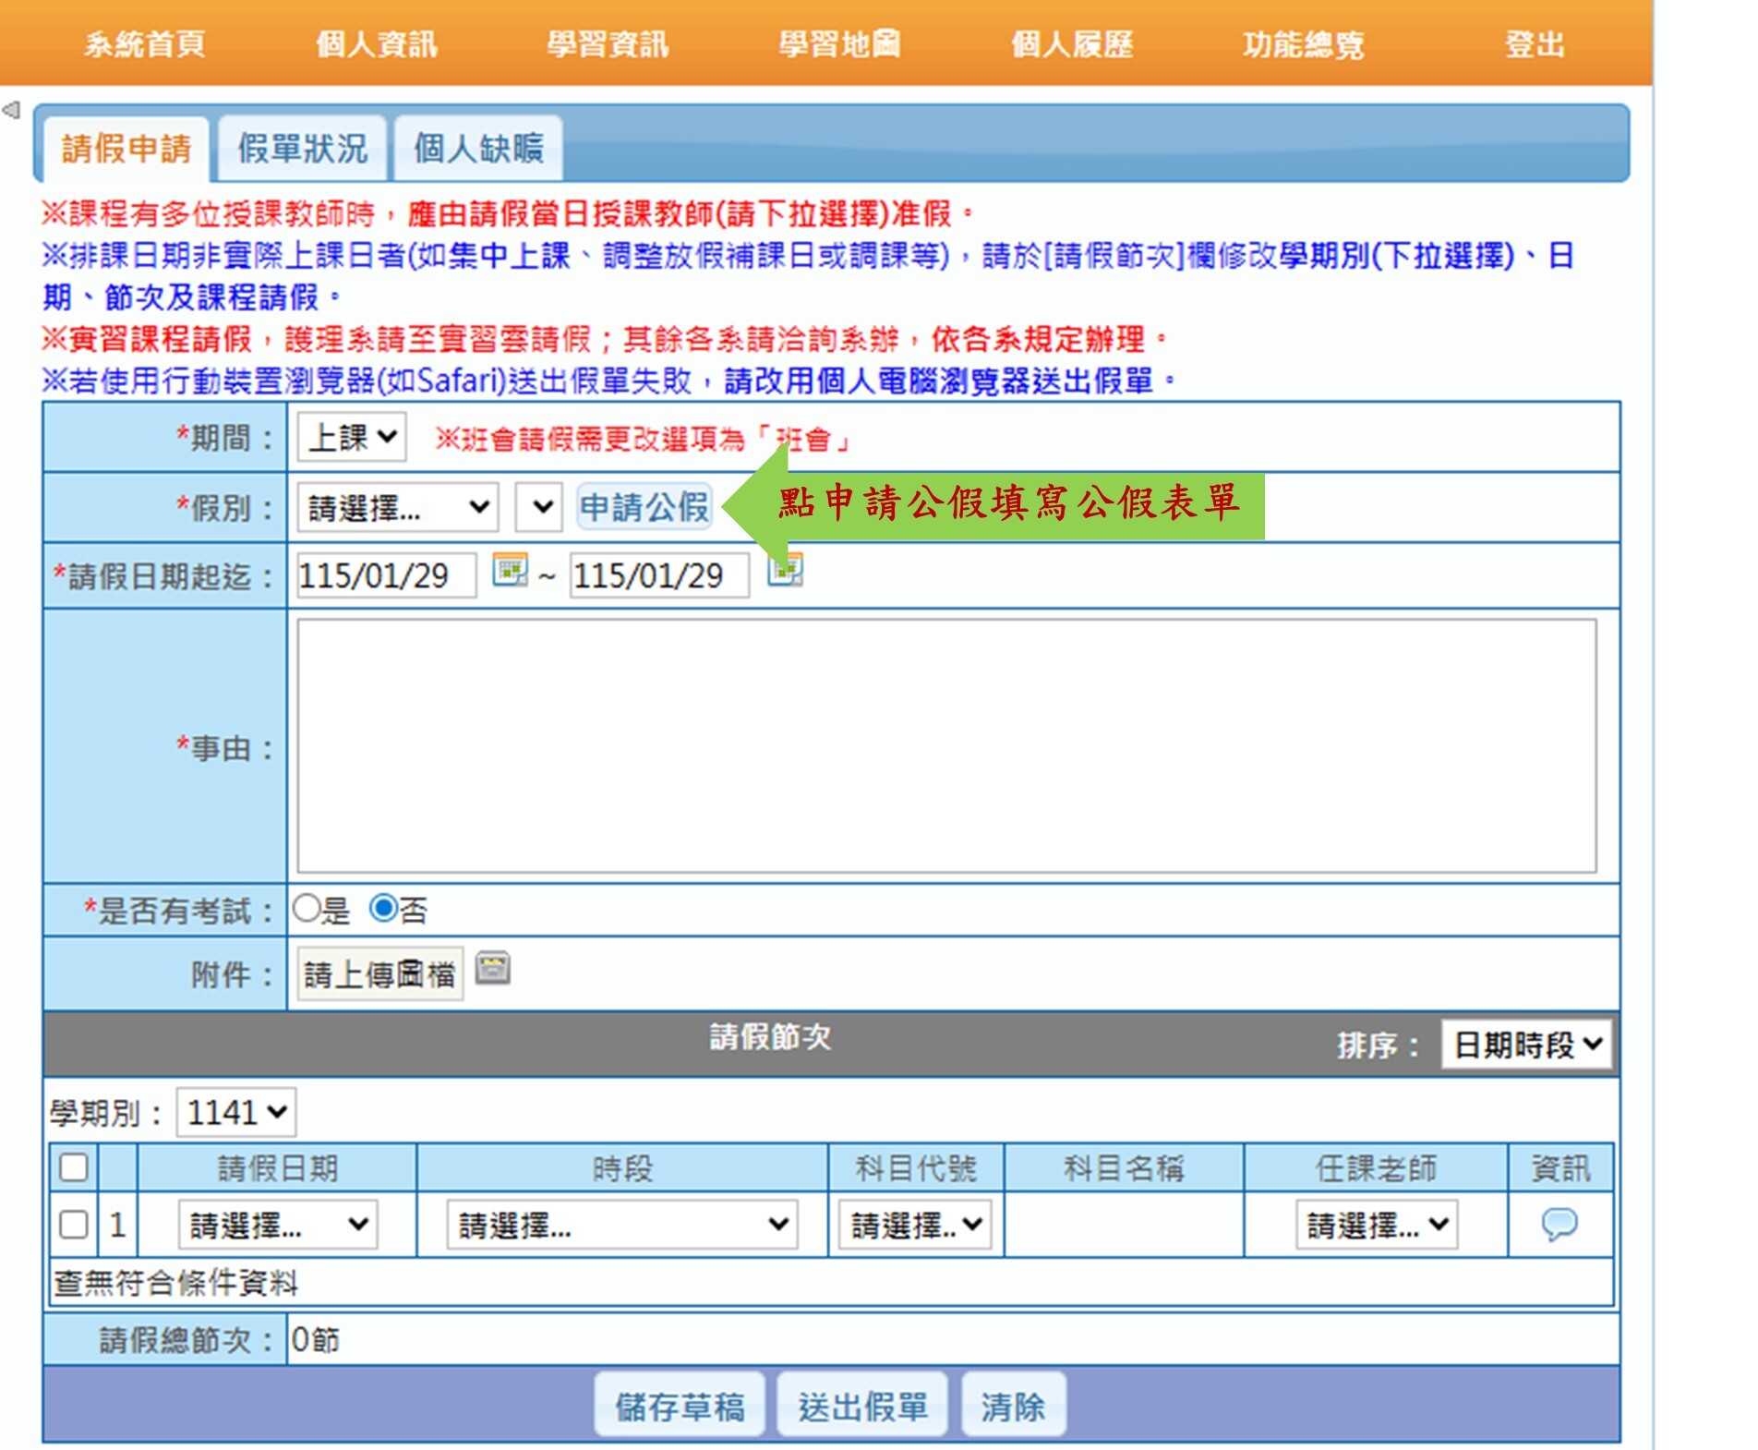Switch to the 假單狀況 tab
This screenshot has height=1450, width=1758.
click(302, 149)
